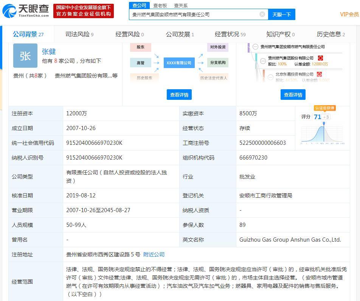Collapse the 北京东嘉投资有限公司 node
This screenshot has width=360, height=301.
coord(270,77)
